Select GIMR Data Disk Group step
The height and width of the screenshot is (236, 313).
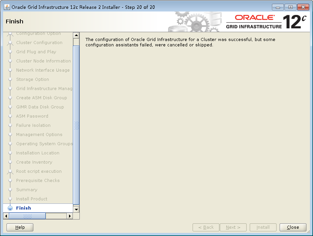point(40,107)
